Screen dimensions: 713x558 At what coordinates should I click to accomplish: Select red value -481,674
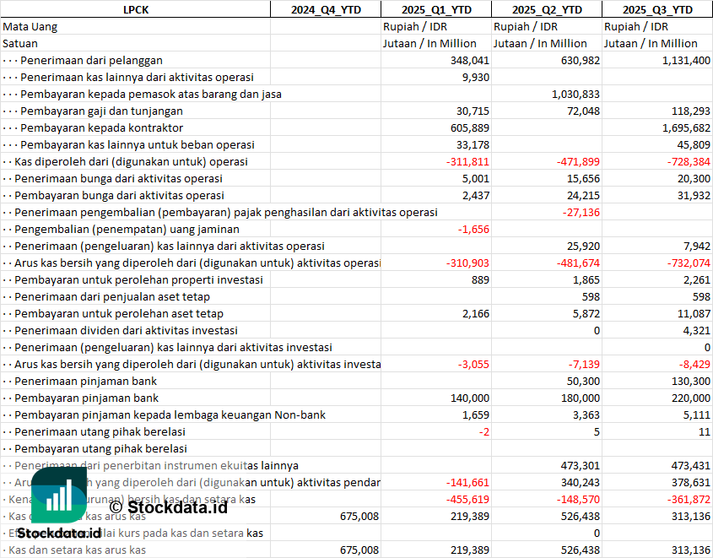(578, 263)
